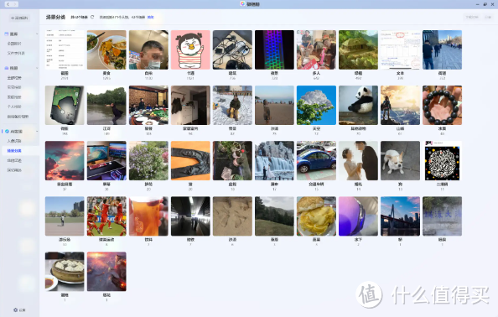This screenshot has width=498, height=317.
Task: Click the app logo in the title bar
Action: tap(242, 4)
